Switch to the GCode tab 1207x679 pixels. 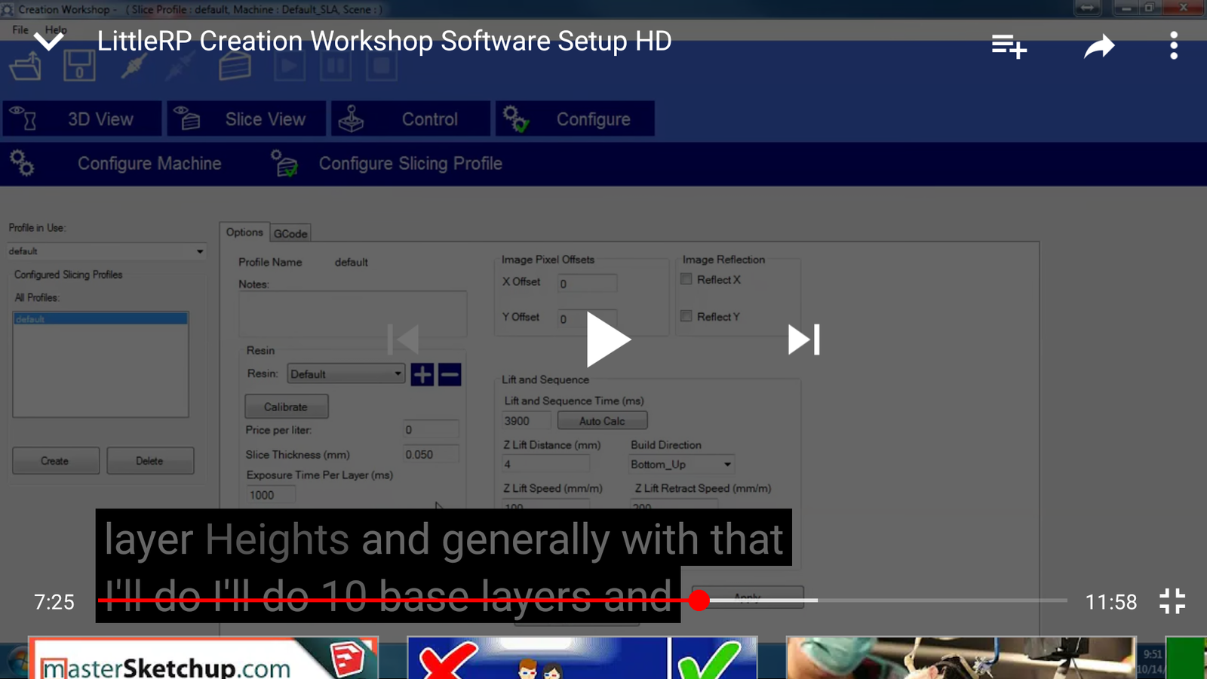[290, 234]
